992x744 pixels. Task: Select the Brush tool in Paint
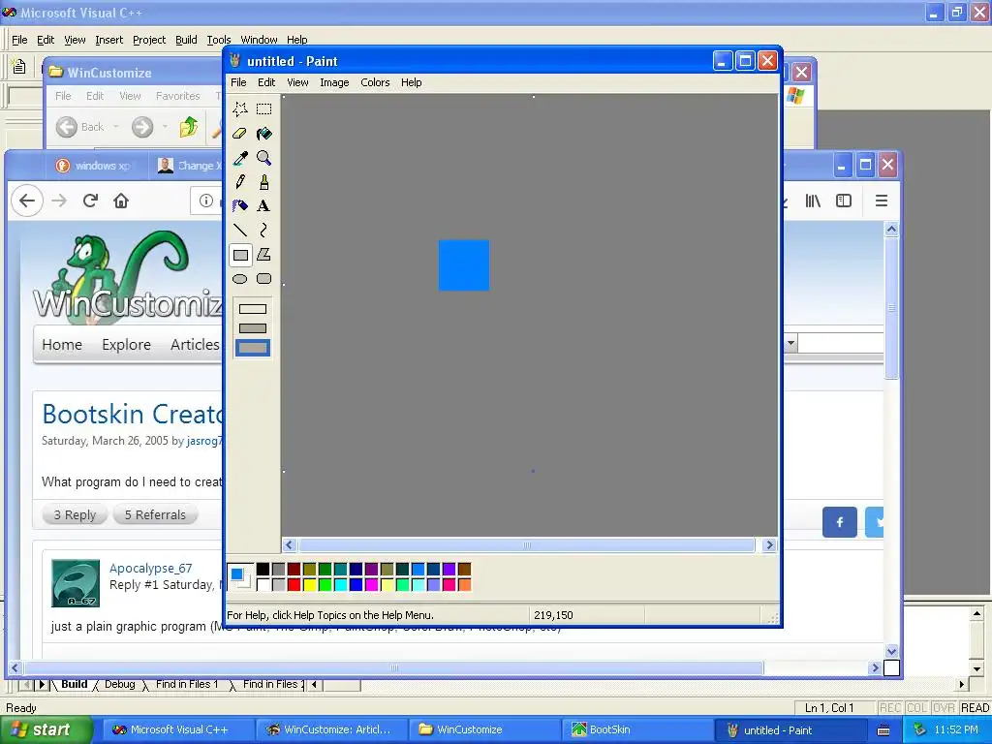(263, 182)
